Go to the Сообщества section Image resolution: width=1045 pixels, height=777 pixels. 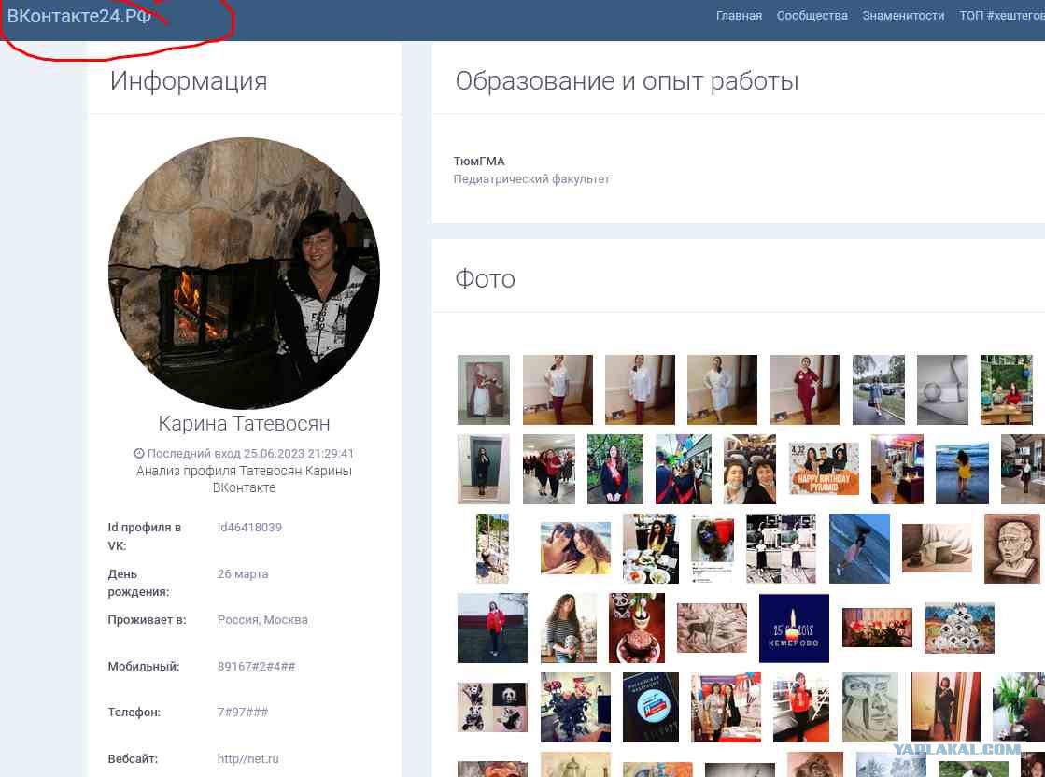click(x=812, y=16)
